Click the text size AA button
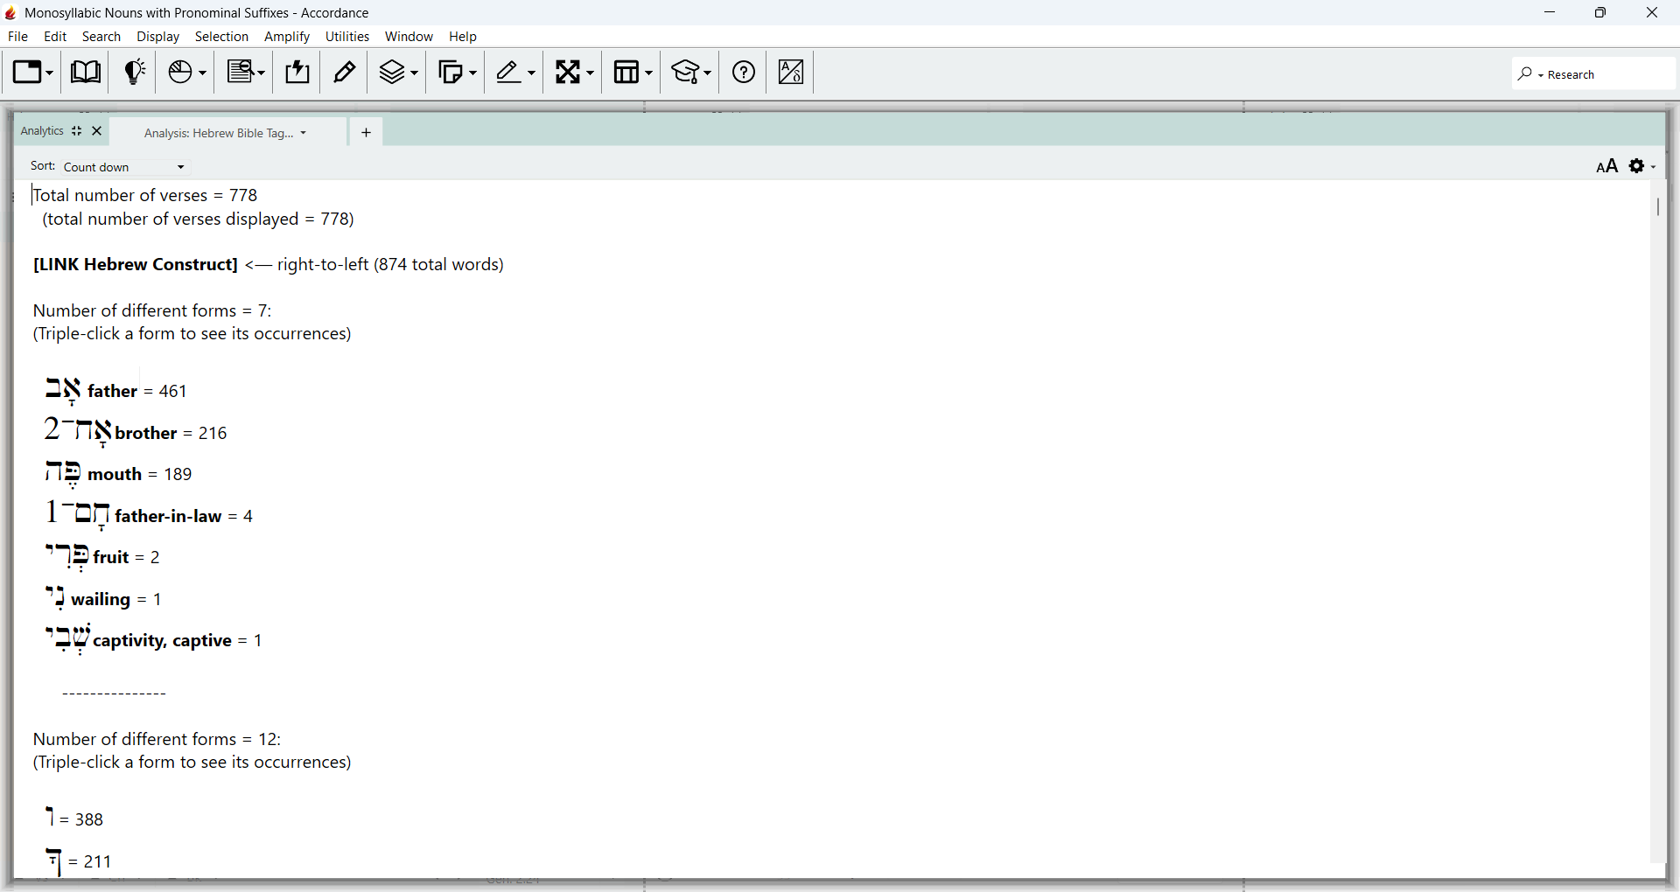Viewport: 1680px width, 892px height. 1606,166
